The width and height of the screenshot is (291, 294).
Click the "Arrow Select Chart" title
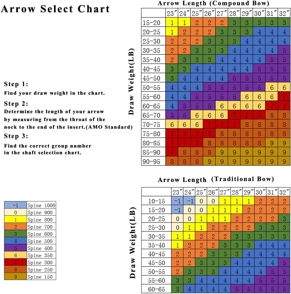coord(55,9)
